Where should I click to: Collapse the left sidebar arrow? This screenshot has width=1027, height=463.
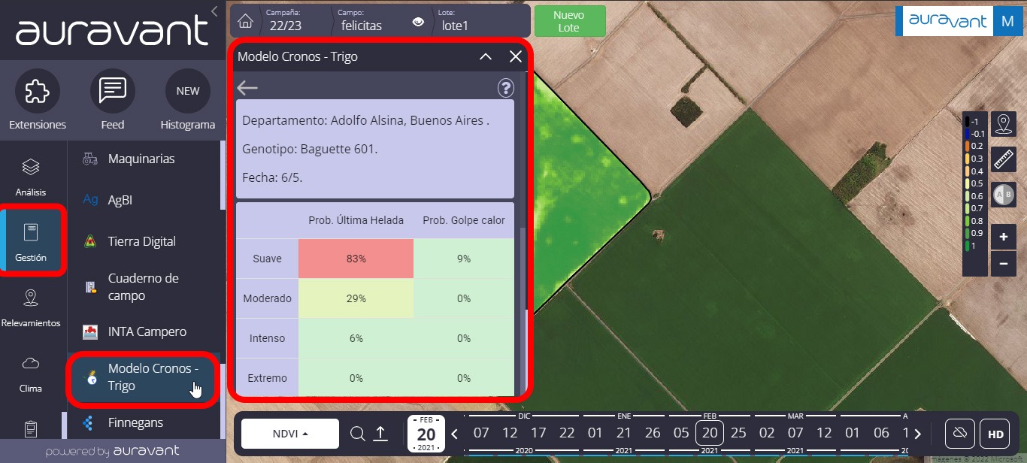click(x=215, y=11)
